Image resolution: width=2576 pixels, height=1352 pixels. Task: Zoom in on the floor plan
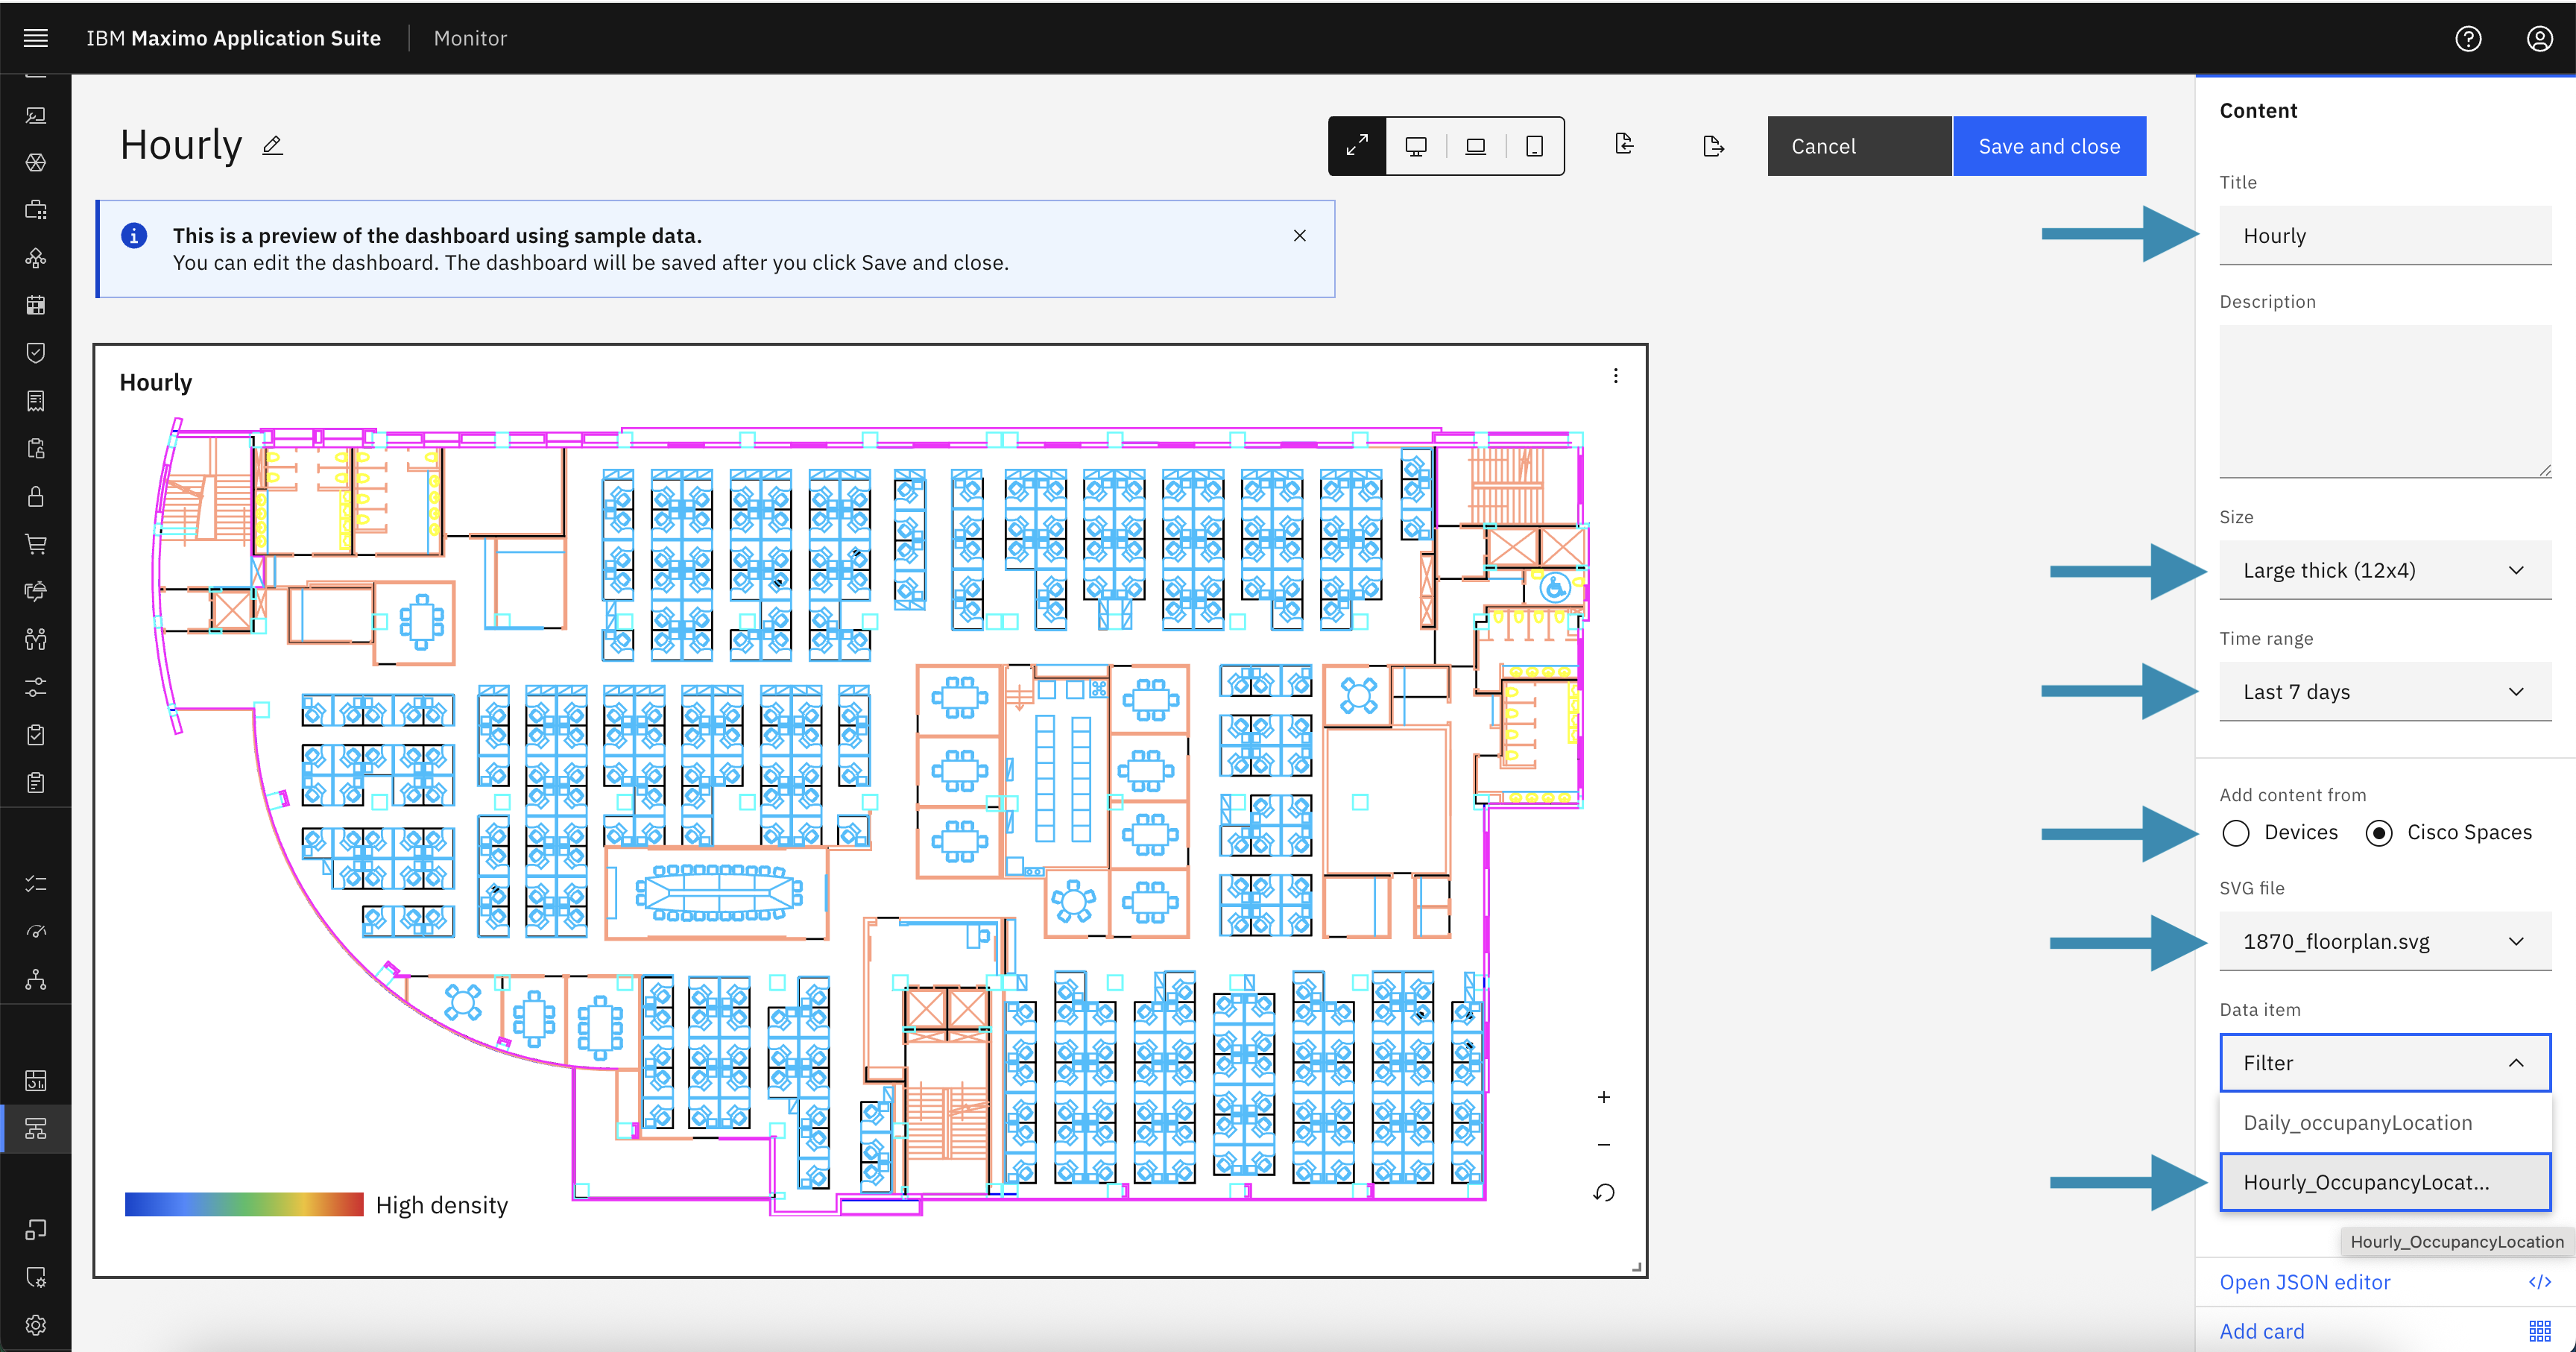(x=1603, y=1097)
